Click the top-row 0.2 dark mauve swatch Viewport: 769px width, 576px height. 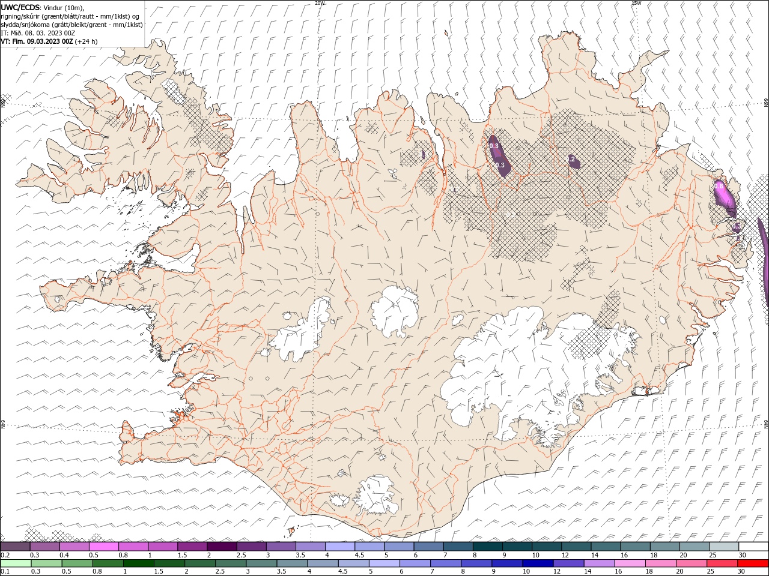pos(15,547)
